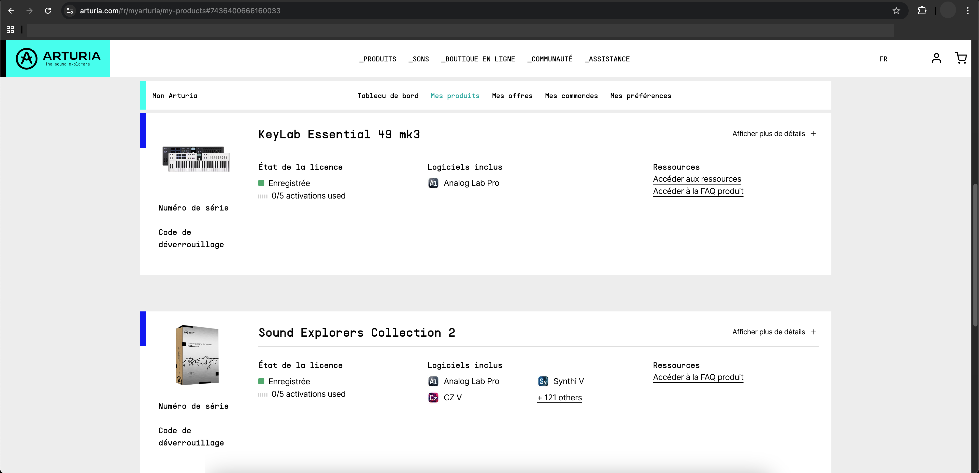Open the browser apps grid icon
Viewport: 979px width, 473px height.
click(x=10, y=29)
